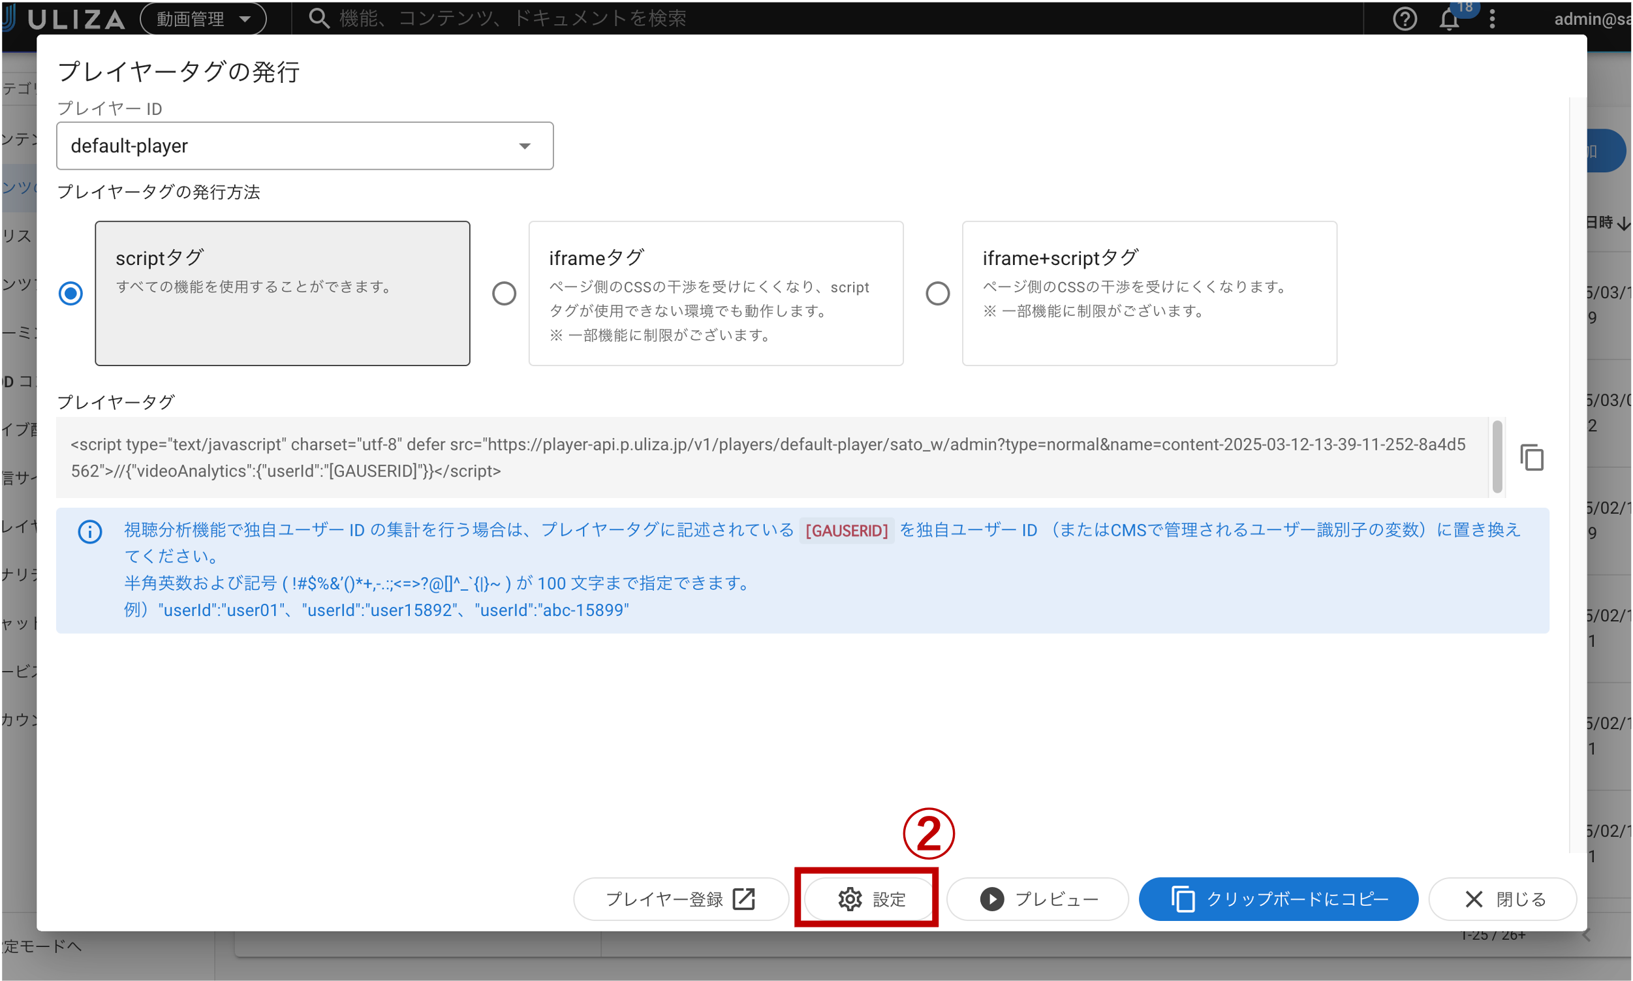Open the help question mark icon

pyautogui.click(x=1404, y=18)
